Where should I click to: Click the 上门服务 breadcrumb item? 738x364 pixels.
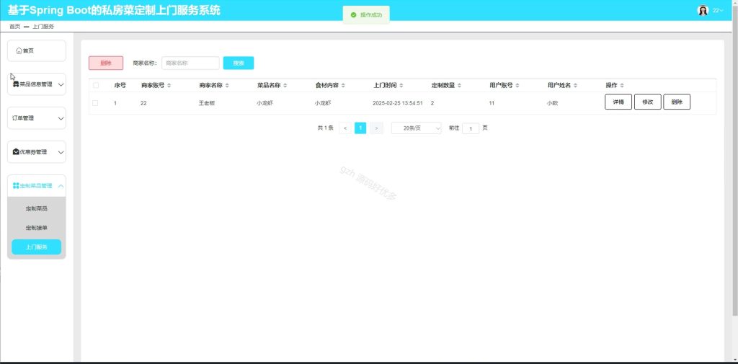click(43, 27)
